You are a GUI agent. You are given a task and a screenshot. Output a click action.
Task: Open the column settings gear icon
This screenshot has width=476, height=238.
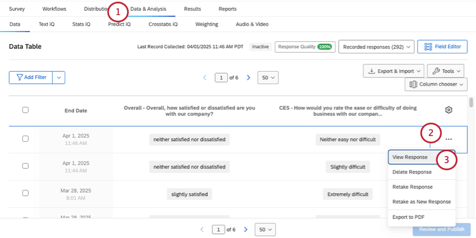(449, 110)
